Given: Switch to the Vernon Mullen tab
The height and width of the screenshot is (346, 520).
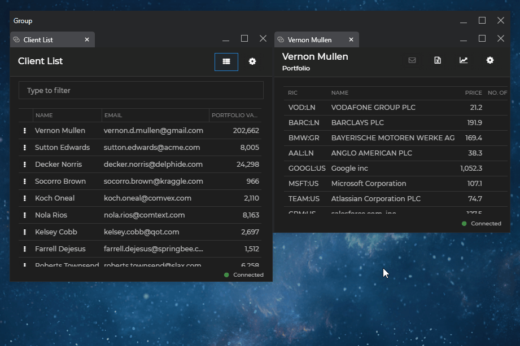Looking at the screenshot, I should coord(310,40).
